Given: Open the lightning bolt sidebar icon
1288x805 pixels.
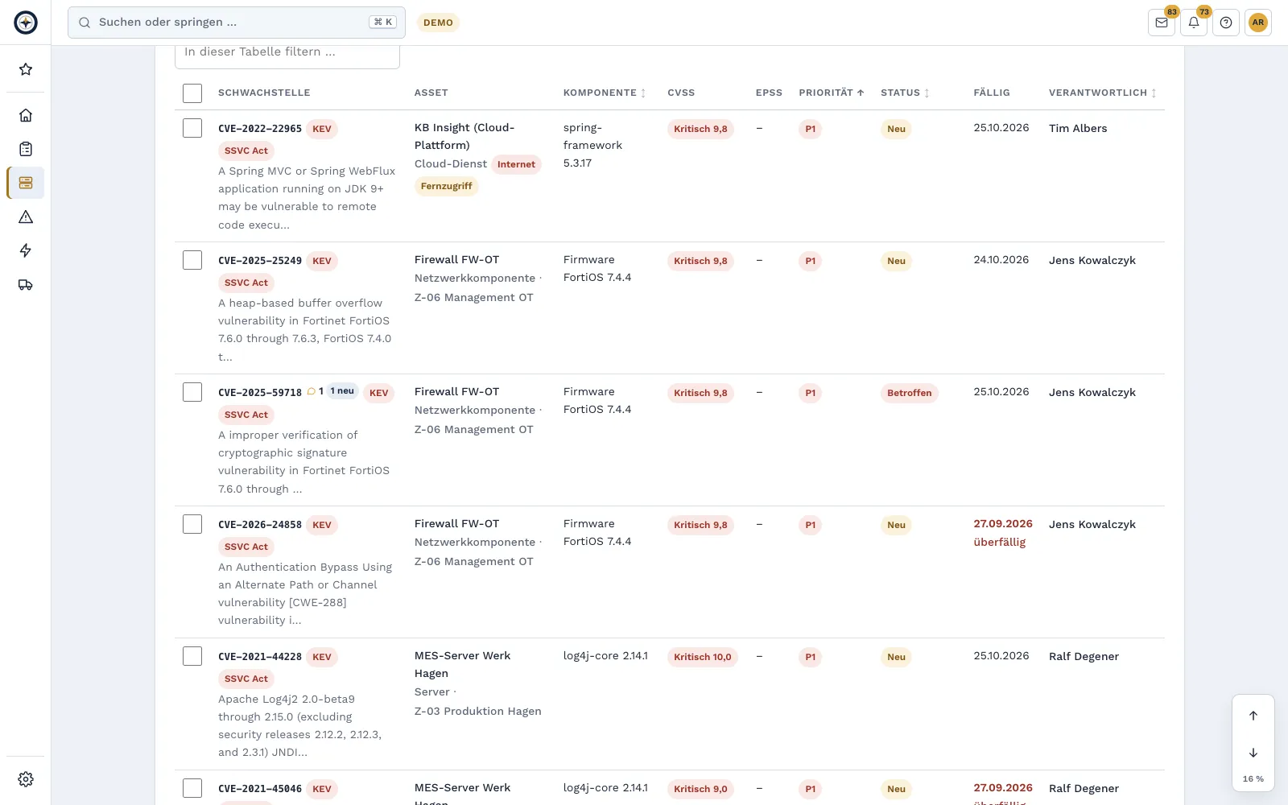Looking at the screenshot, I should 26,250.
